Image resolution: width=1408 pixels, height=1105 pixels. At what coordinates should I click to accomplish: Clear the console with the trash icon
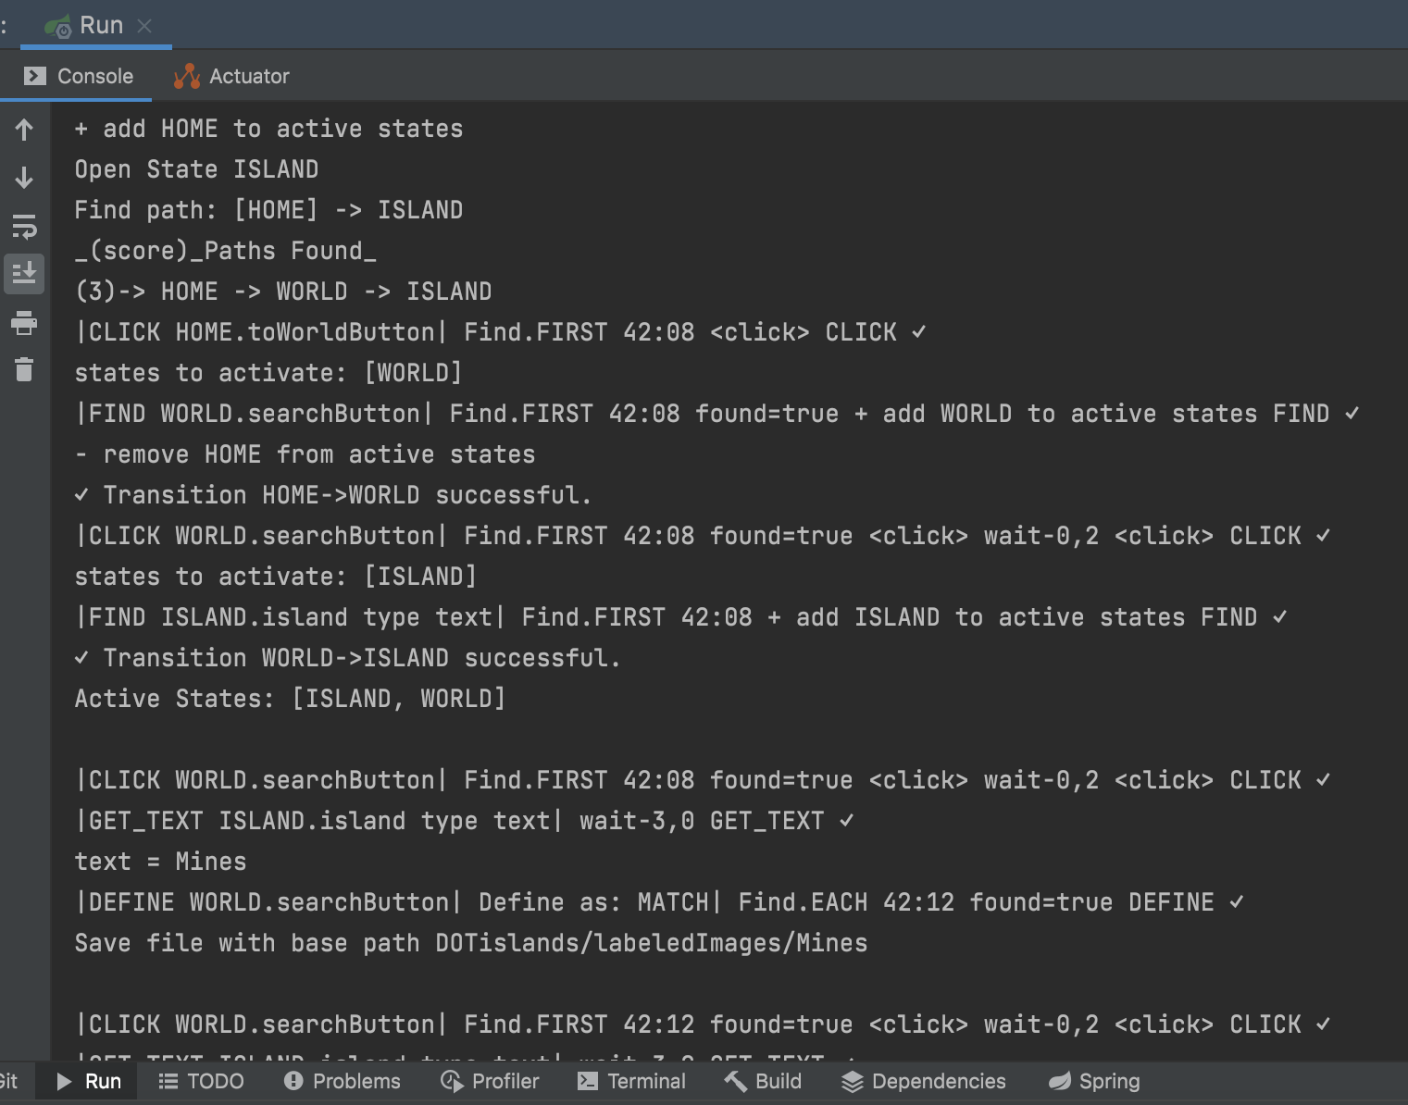(x=24, y=370)
